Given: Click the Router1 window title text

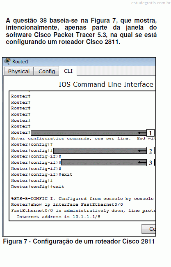Looking at the screenshot, I should click(20, 61).
